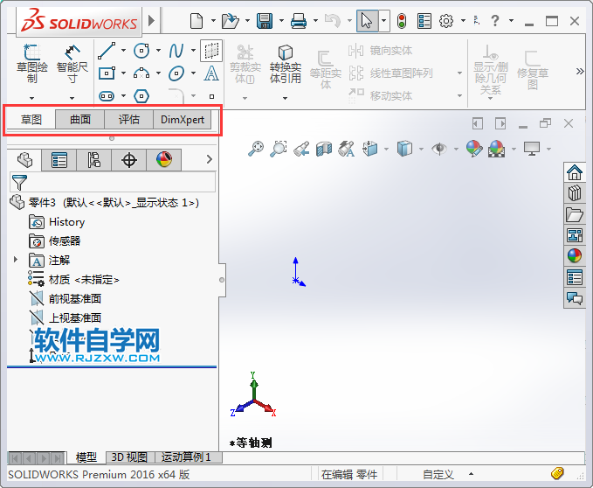This screenshot has height=488, width=593.
Task: Click the Apply Scene icon
Action: tap(497, 149)
